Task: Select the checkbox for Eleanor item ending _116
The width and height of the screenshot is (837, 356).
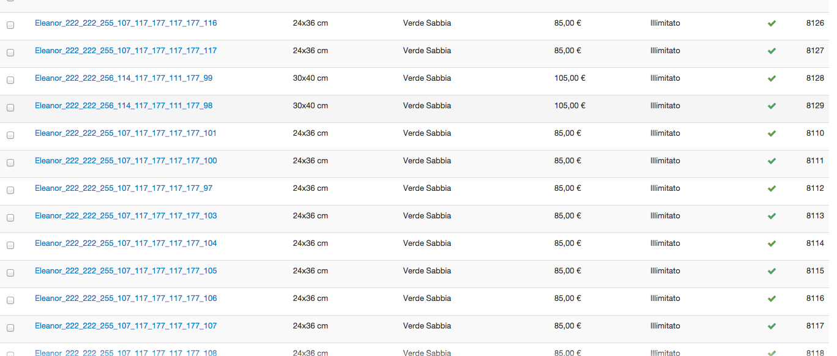Action: 10,25
